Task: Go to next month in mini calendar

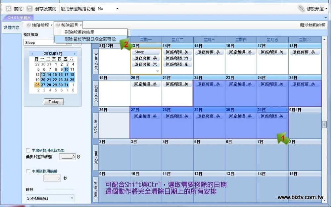Action: pyautogui.click(x=75, y=54)
